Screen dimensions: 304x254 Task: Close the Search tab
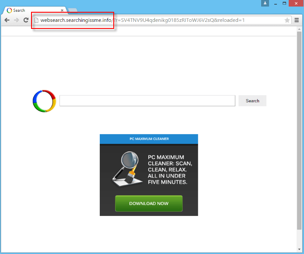pyautogui.click(x=62, y=10)
